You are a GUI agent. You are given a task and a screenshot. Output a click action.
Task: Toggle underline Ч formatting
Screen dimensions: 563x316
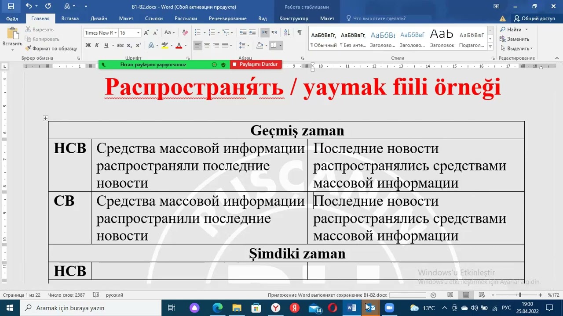click(106, 45)
